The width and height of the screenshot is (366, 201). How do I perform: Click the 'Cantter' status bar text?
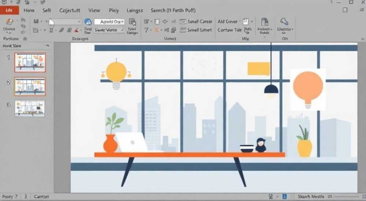point(41,197)
